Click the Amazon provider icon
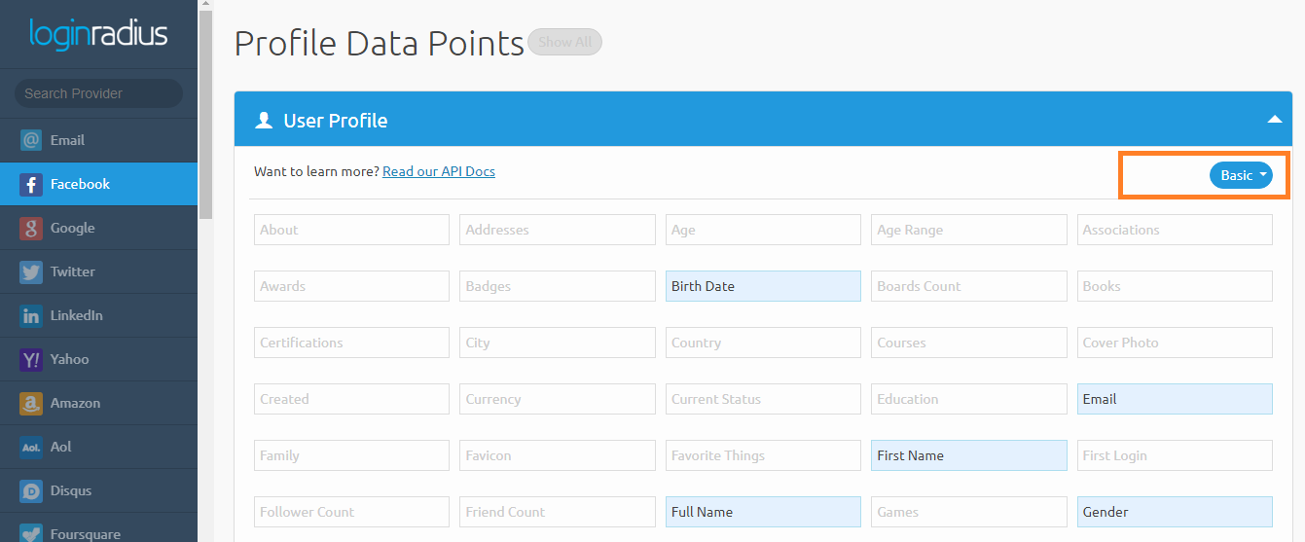 [x=31, y=403]
